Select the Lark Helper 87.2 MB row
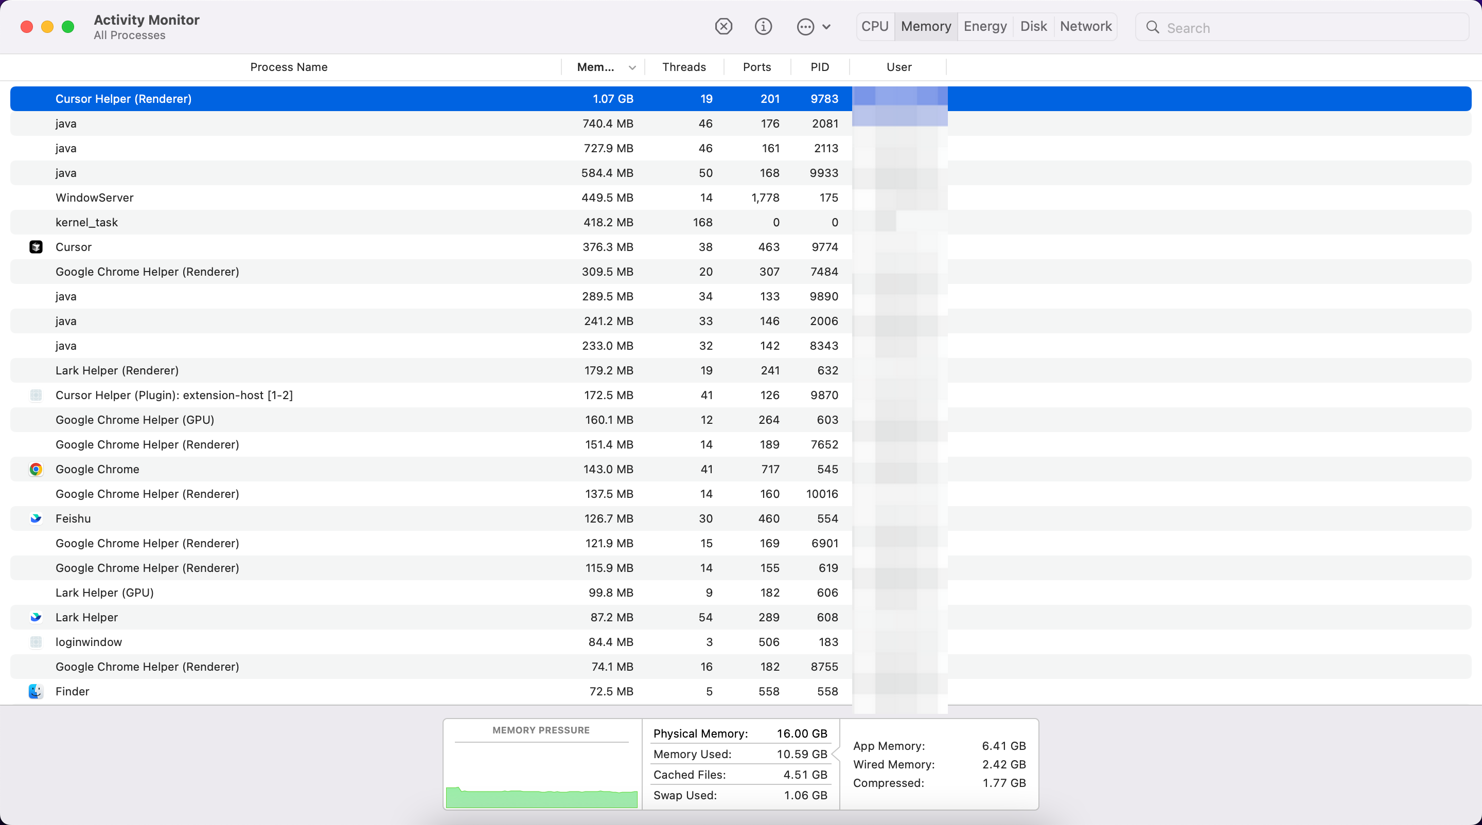Viewport: 1482px width, 825px height. [x=740, y=618]
